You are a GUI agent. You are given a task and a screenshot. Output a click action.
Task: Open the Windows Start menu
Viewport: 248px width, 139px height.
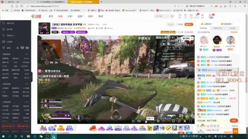pos(3,136)
